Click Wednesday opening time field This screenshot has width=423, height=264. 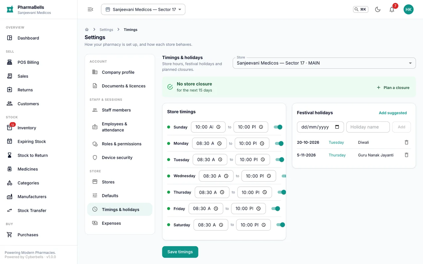(216, 176)
